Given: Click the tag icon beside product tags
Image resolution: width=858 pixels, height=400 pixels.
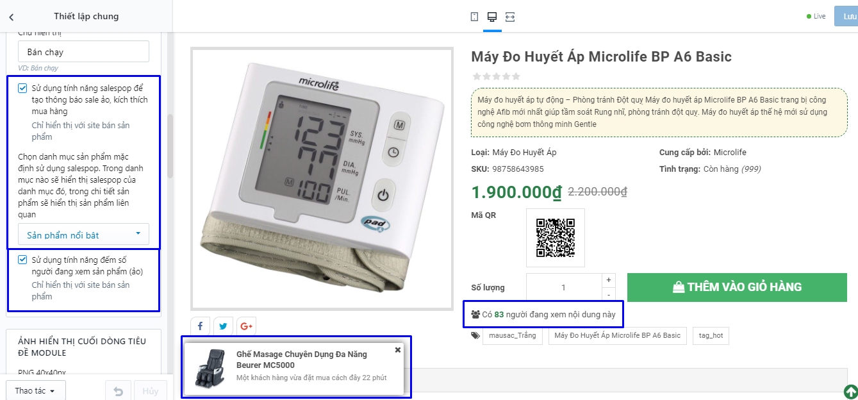Looking at the screenshot, I should click(475, 335).
